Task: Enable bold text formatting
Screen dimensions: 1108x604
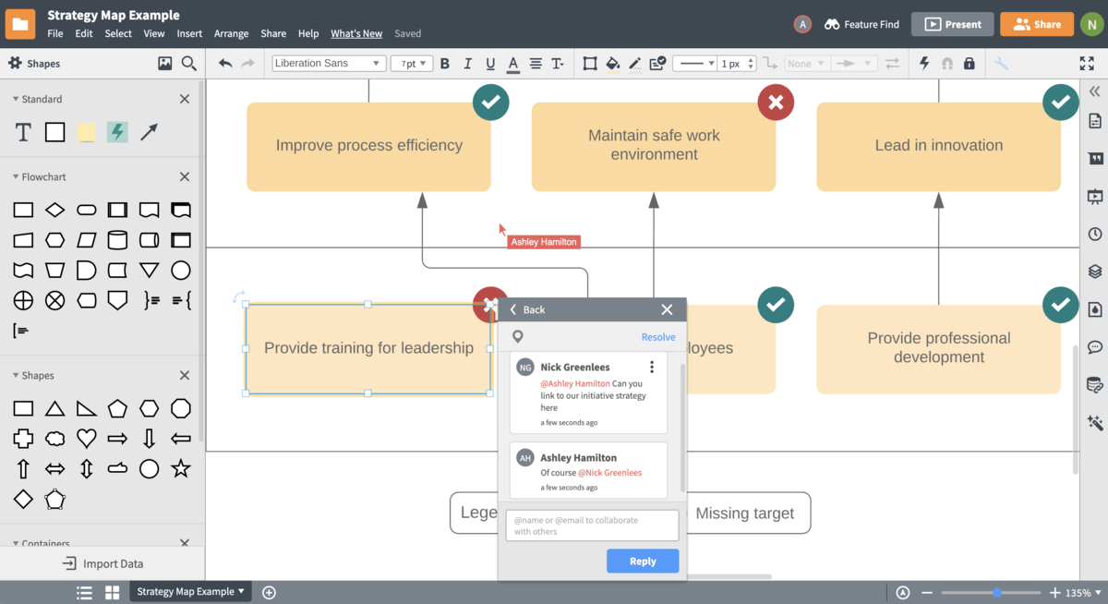Action: tap(444, 64)
